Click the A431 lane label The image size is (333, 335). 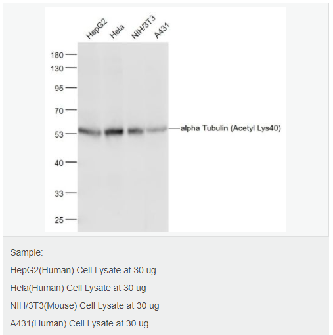[x=162, y=30]
